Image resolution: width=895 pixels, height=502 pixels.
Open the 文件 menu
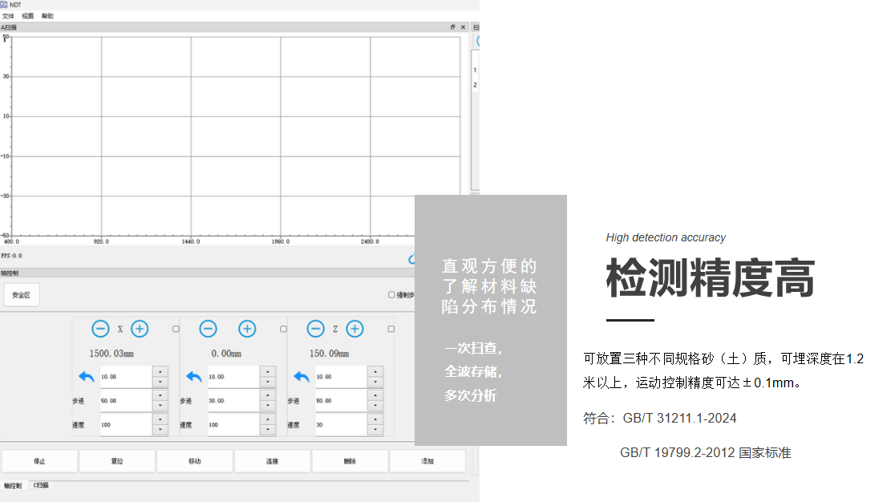pyautogui.click(x=8, y=16)
